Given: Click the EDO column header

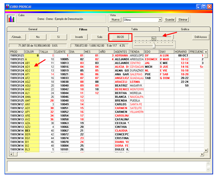Looking at the screenshot, I should point(151,52).
